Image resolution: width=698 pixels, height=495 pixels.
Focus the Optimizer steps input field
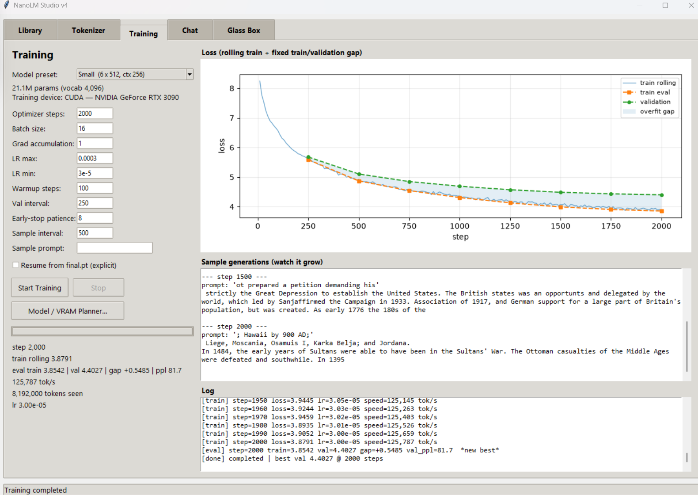point(95,114)
